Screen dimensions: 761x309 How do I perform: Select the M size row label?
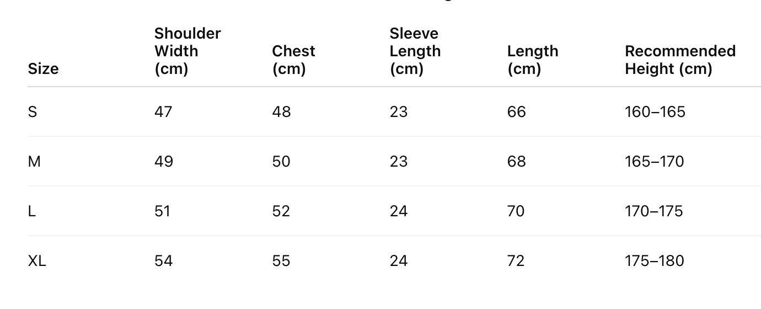[34, 162]
